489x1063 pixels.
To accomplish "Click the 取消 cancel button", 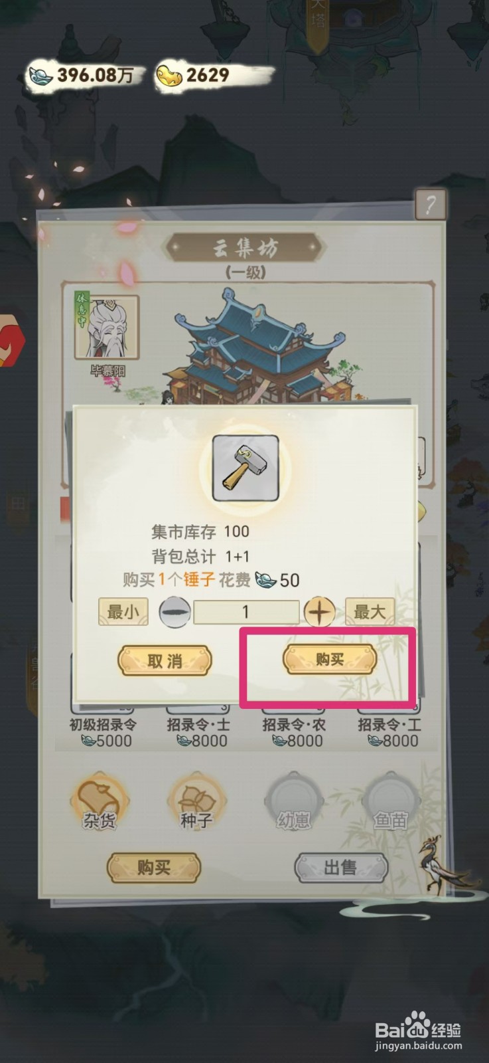I will click(165, 661).
